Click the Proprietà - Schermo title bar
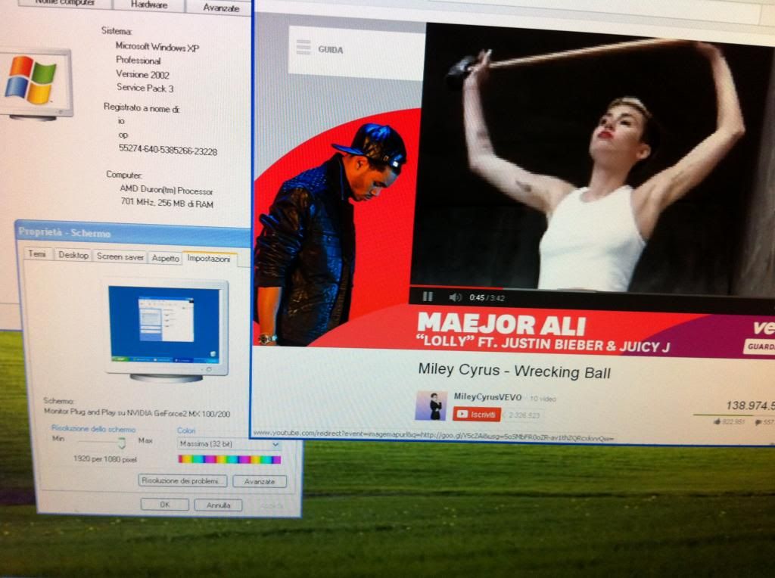The image size is (775, 578). pyautogui.click(x=132, y=233)
